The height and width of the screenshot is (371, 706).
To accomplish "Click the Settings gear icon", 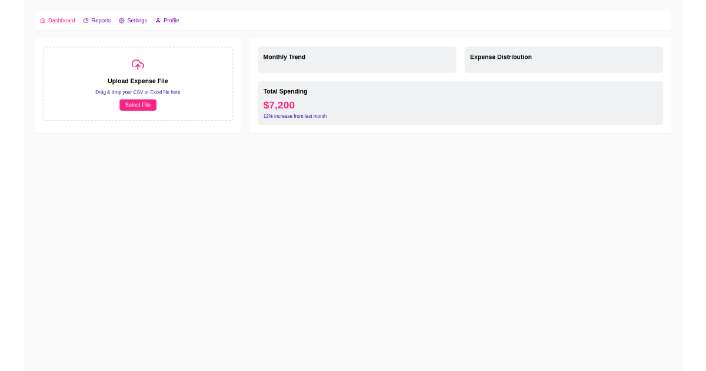I will click(x=121, y=20).
